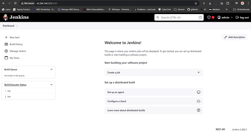Expand the admin dropdown chevron

pos(231,18)
